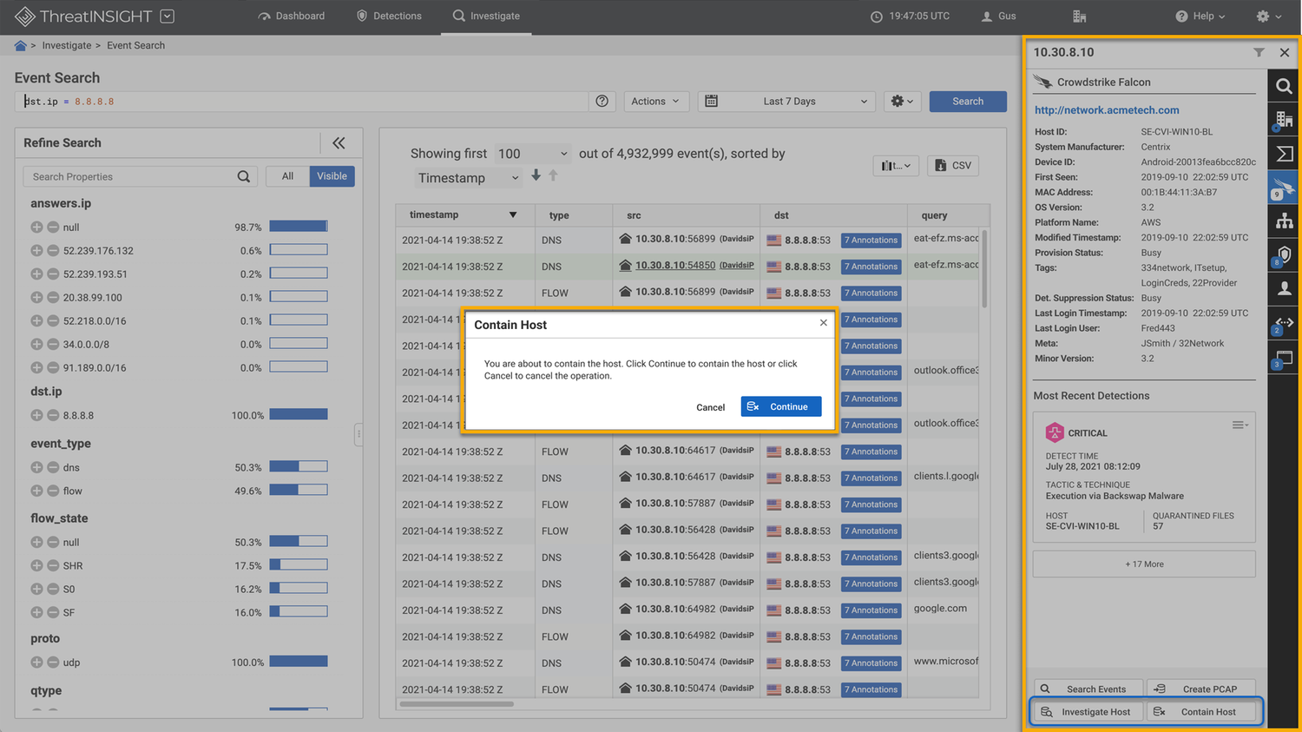Show All properties toggle
The width and height of the screenshot is (1302, 732).
[287, 176]
